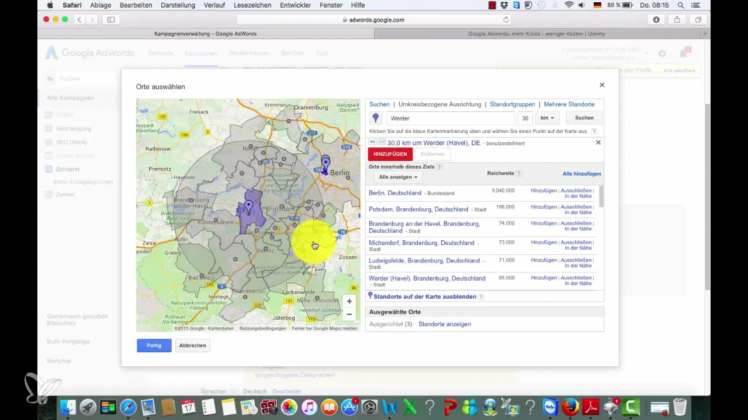Click Hinzufügen for Werder (Havel) row
Viewport: 748px width, 420px height.
(x=543, y=278)
